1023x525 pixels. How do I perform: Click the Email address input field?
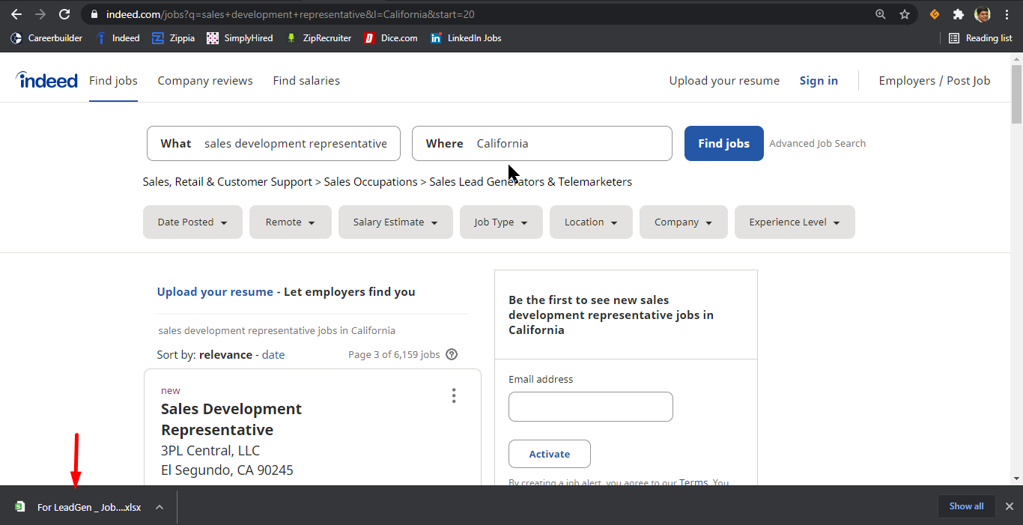590,407
